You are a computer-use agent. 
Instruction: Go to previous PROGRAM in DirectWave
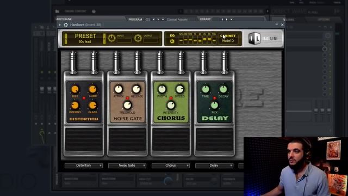pyautogui.click(x=154, y=20)
